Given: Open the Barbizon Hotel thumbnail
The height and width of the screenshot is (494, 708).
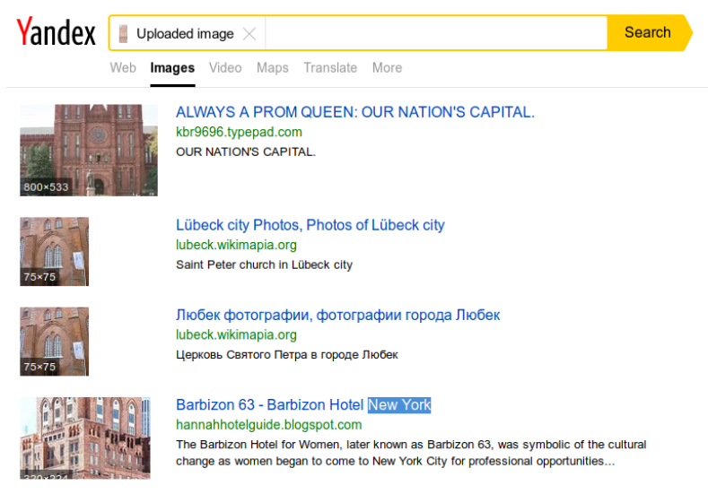Looking at the screenshot, I should 85,438.
